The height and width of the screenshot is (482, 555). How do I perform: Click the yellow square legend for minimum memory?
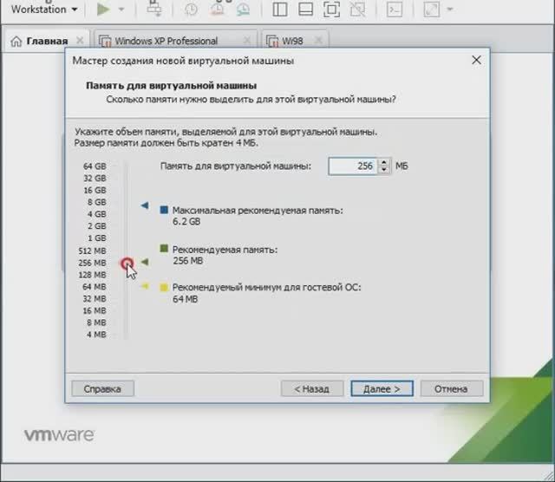pos(164,287)
